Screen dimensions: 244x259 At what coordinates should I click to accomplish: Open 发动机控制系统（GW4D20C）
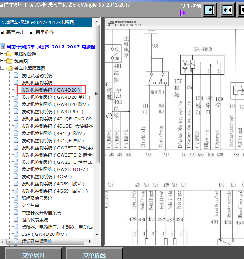[x=52, y=112]
